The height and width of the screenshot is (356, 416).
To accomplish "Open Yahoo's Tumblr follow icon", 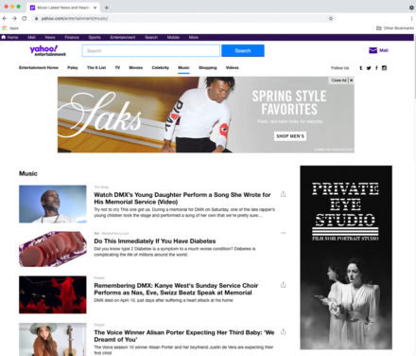I will coord(361,68).
